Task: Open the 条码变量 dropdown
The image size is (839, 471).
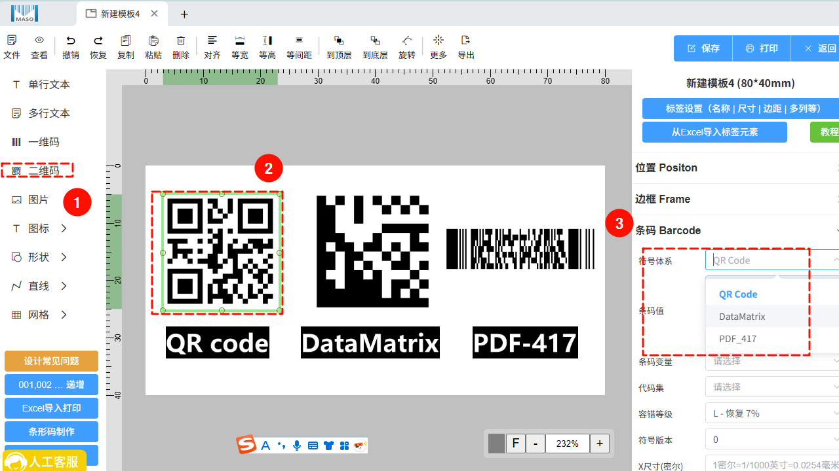Action: coord(772,361)
